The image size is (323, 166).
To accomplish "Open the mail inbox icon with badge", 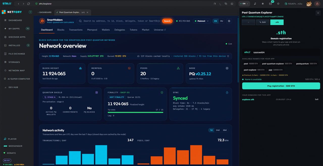I will [x=271, y=4].
